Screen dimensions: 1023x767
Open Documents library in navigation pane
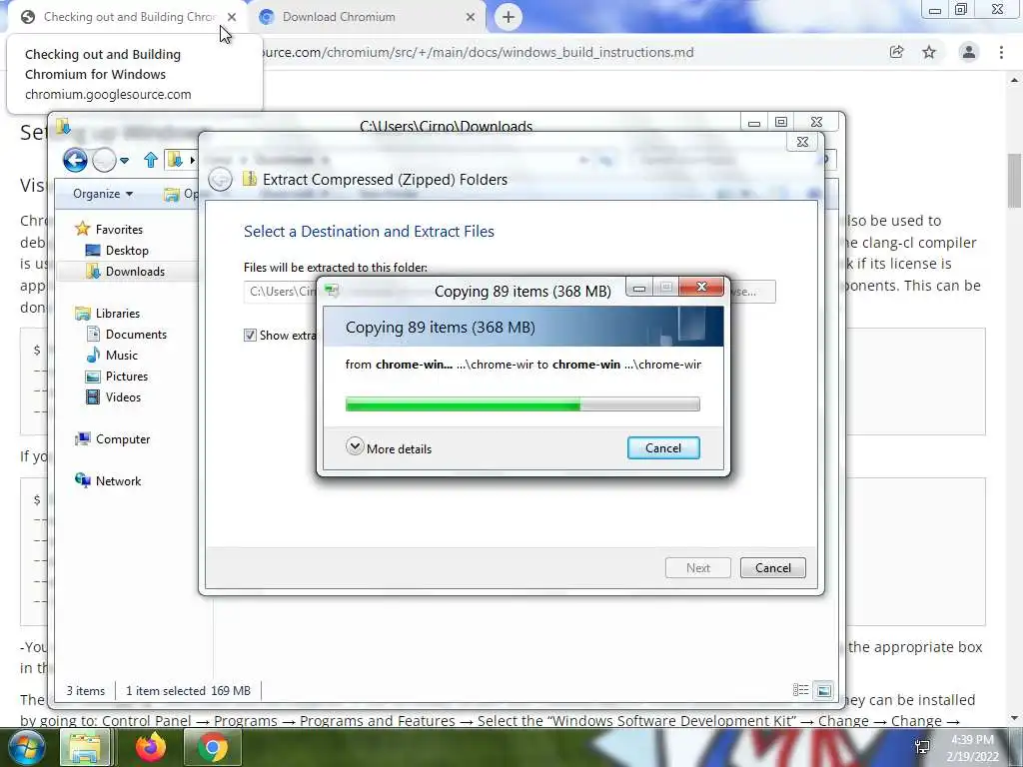click(127, 334)
